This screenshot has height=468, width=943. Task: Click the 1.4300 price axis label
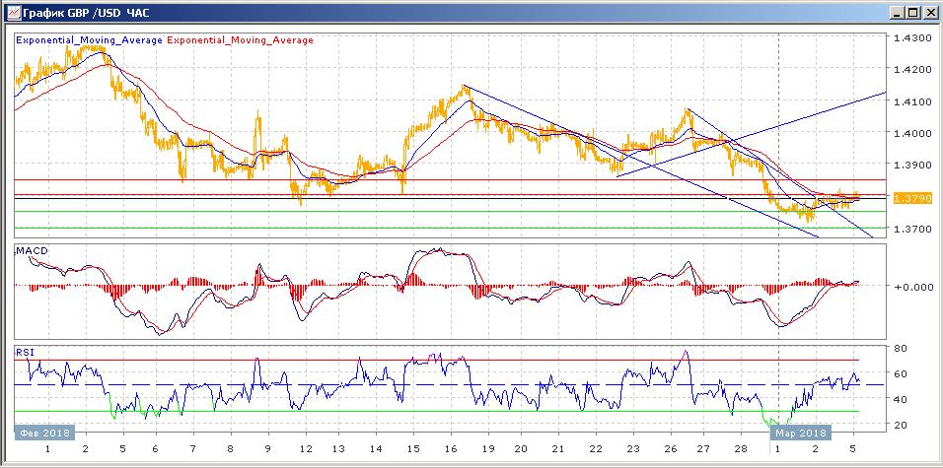click(x=913, y=37)
